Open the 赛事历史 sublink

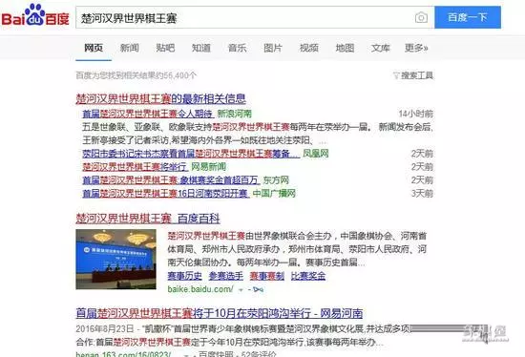click(184, 276)
